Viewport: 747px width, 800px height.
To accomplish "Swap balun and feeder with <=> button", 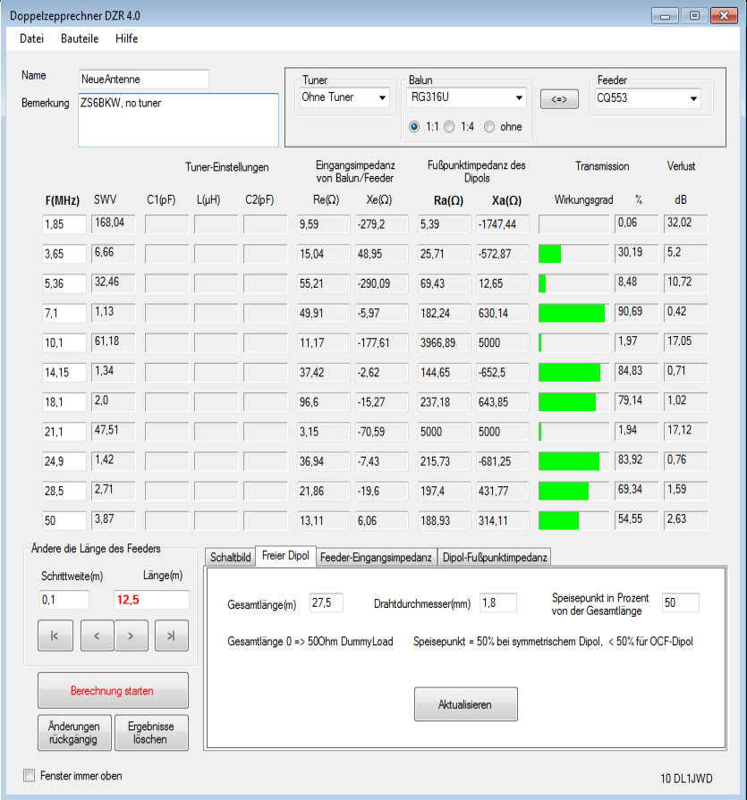I will pos(559,99).
